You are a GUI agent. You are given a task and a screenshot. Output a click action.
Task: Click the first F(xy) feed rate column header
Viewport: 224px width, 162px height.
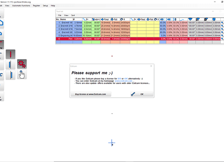tap(105, 19)
